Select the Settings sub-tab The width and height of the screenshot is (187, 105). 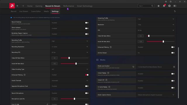[55, 11]
